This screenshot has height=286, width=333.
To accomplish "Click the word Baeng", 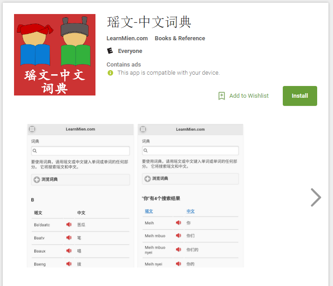I will pos(40,264).
